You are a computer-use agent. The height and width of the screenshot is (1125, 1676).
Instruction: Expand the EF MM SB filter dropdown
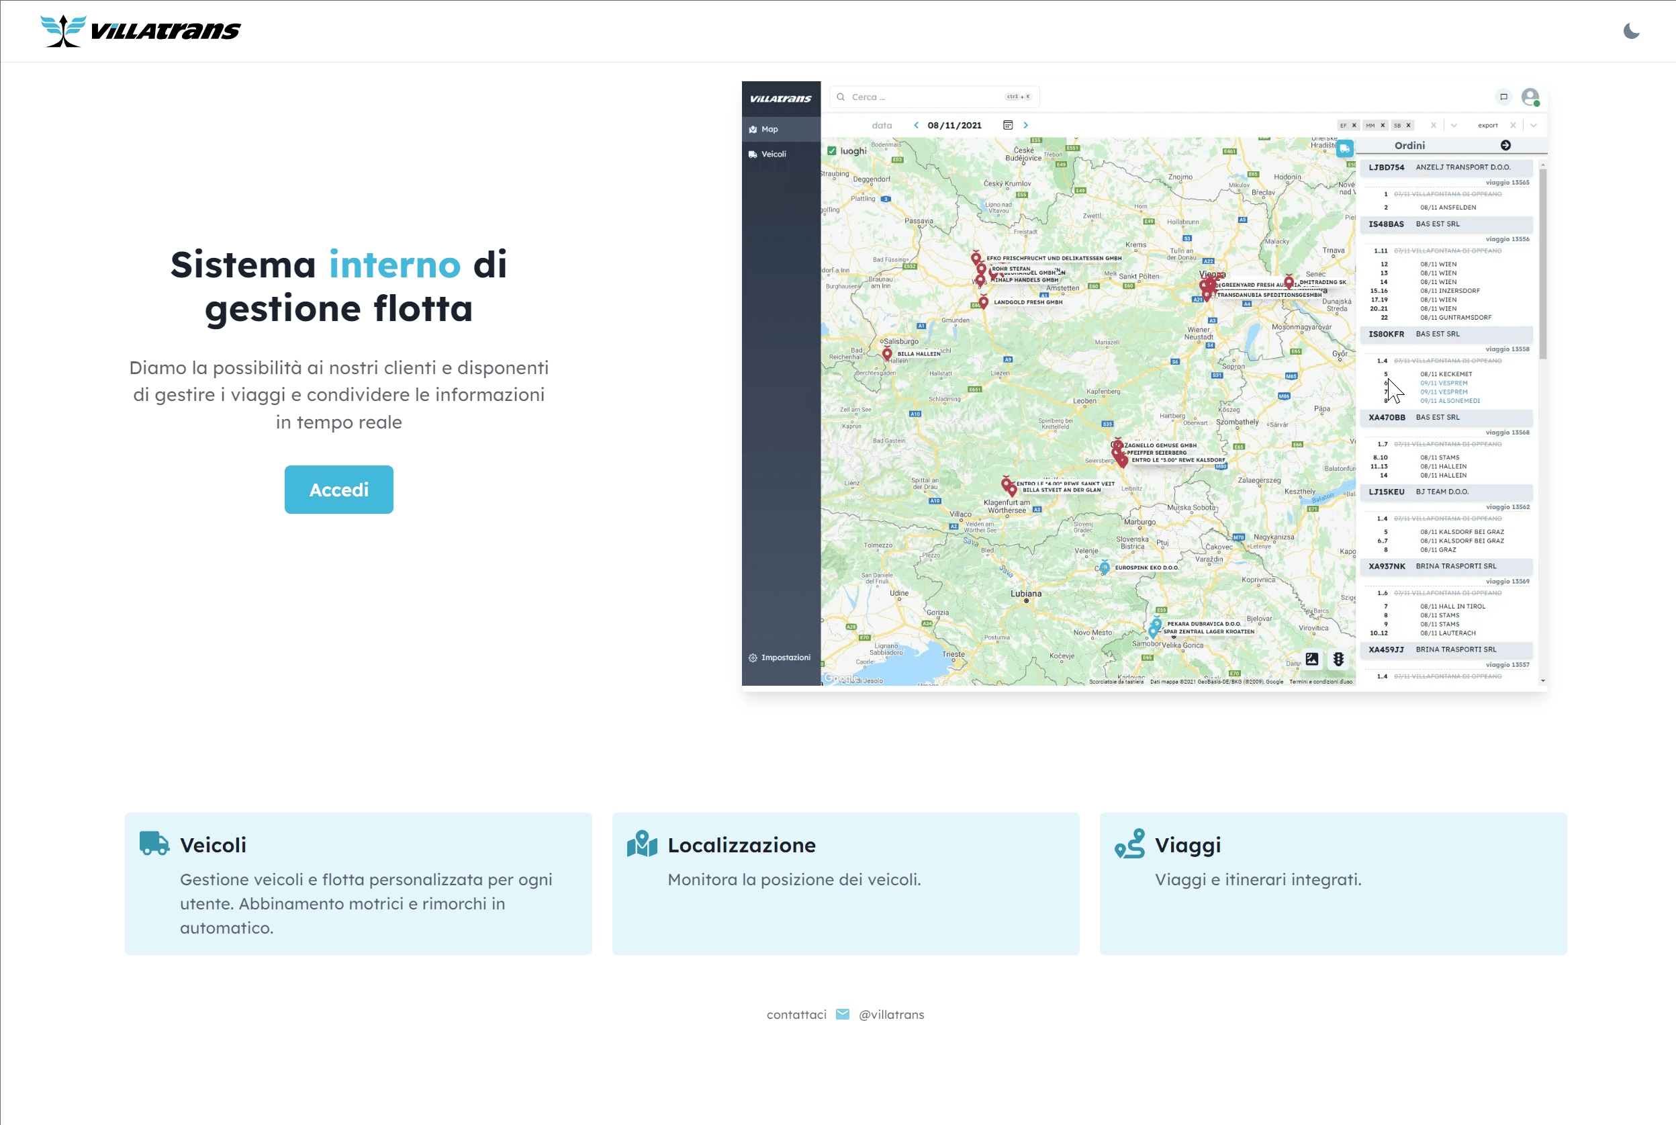tap(1454, 125)
